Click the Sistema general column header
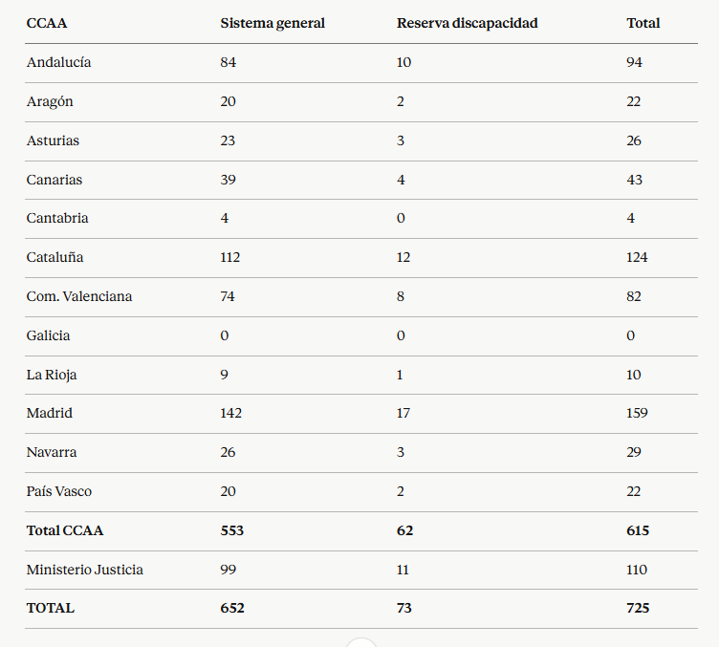 tap(272, 23)
